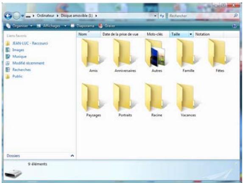Open the Images favorite link
243x184 pixels.
tap(18, 50)
